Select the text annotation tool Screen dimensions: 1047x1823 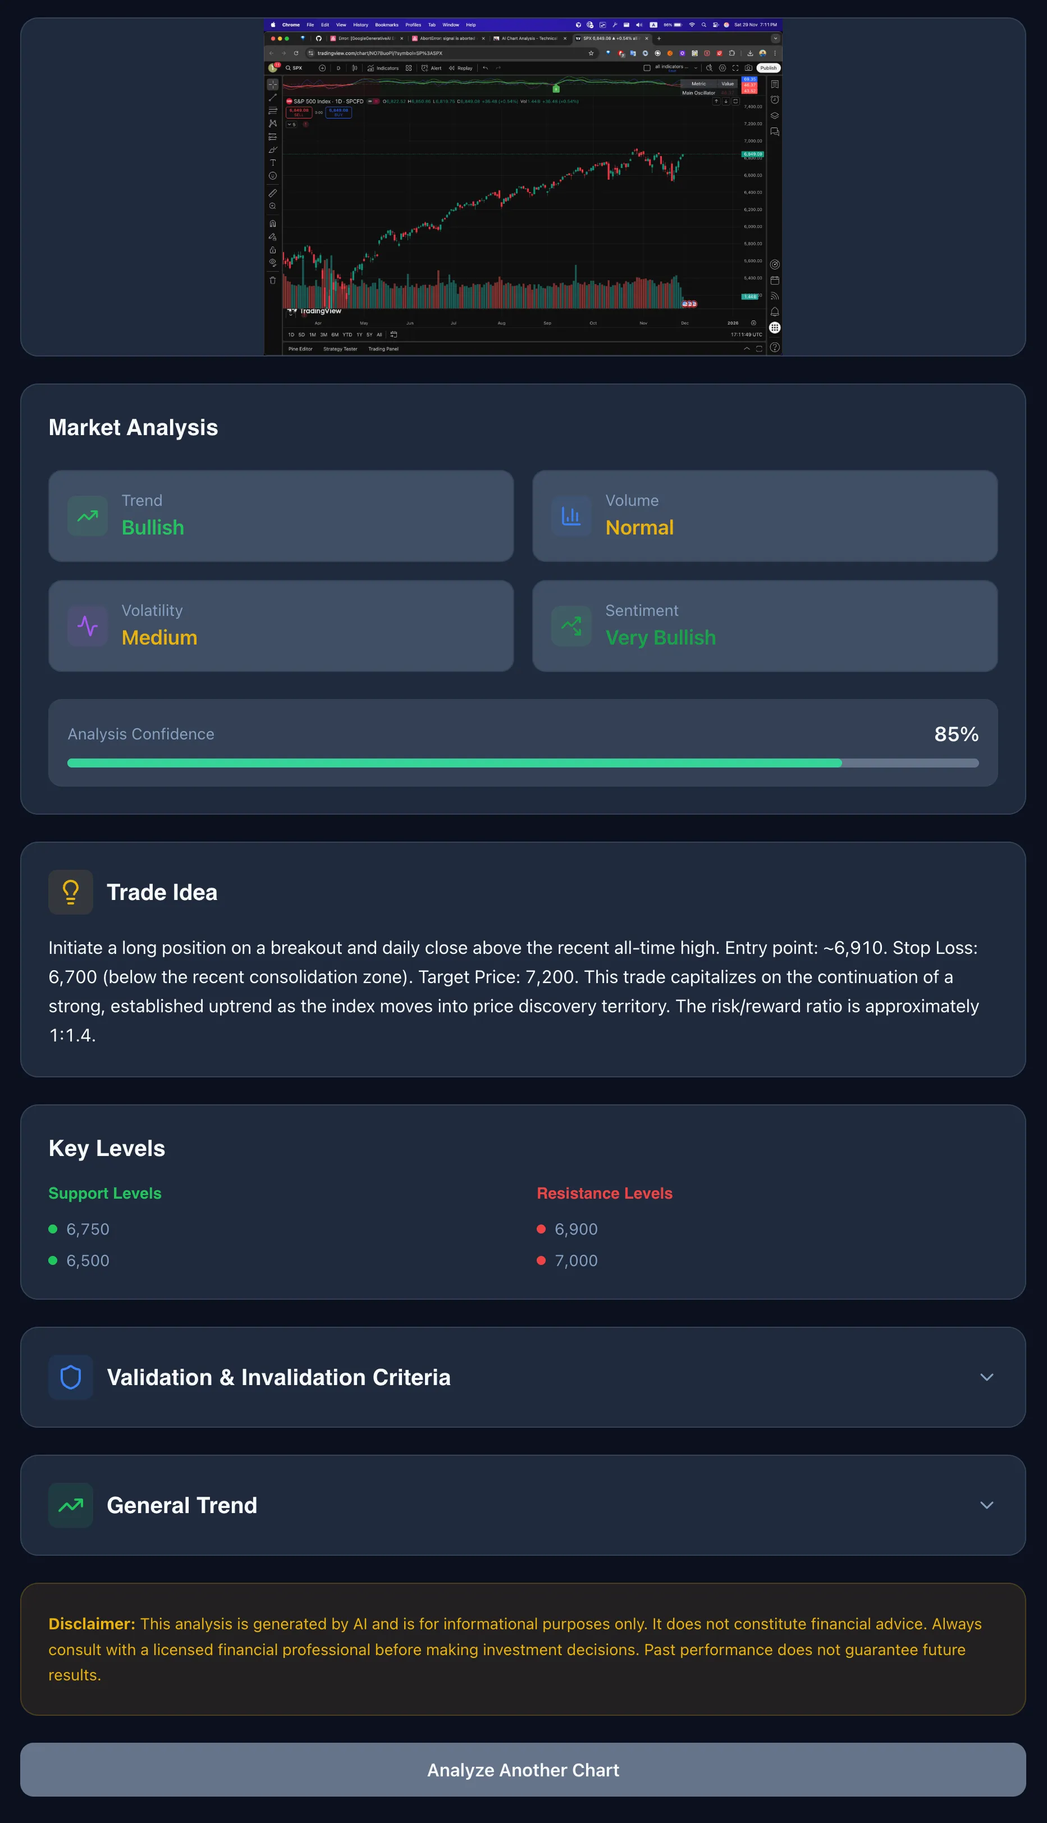(273, 163)
